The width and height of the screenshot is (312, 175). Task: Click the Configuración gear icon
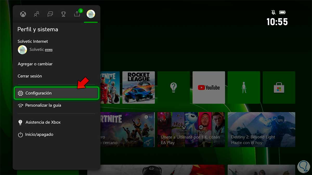20,93
